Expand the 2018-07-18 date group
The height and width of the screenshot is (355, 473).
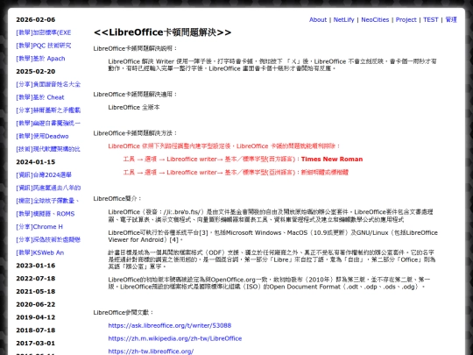(x=36, y=330)
